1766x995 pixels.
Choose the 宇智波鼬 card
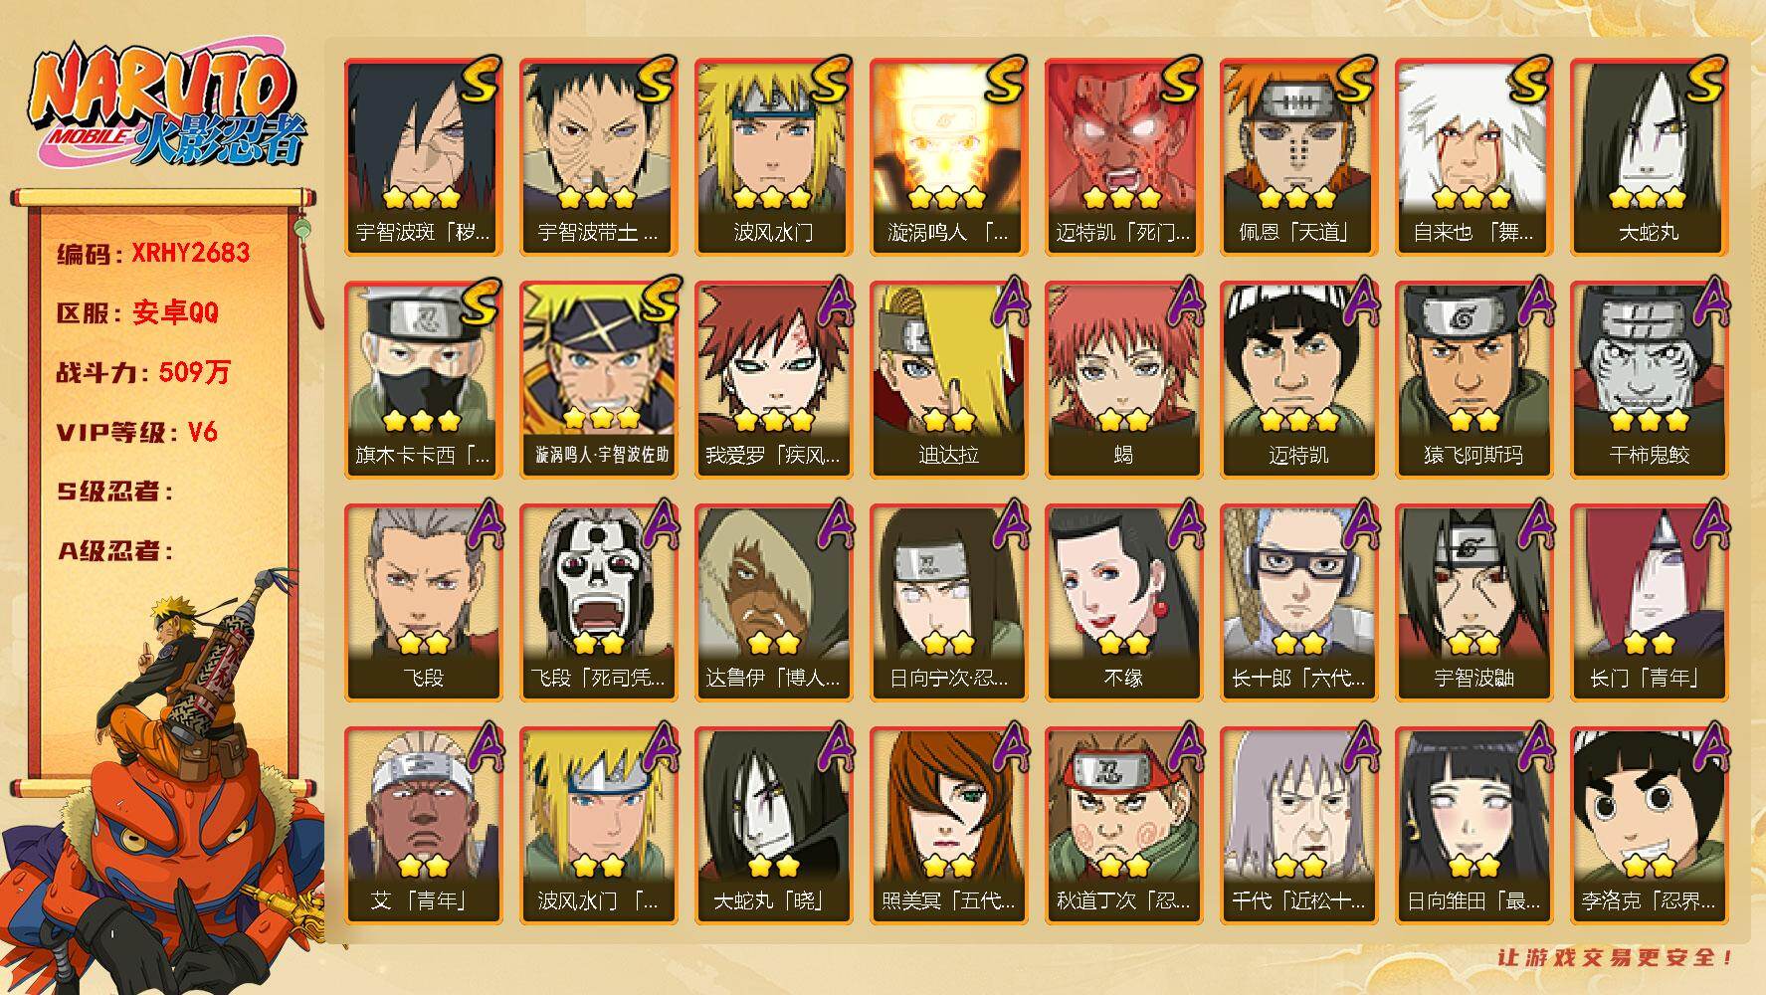pyautogui.click(x=1473, y=603)
